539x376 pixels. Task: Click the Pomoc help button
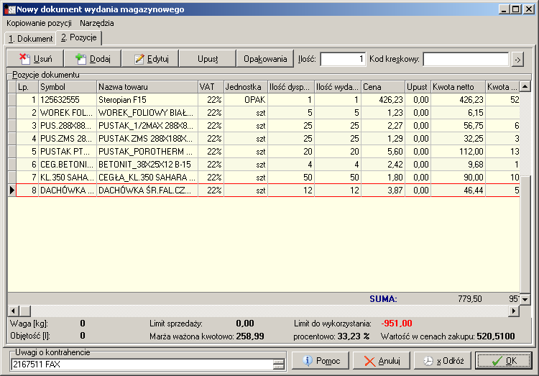[x=321, y=360]
